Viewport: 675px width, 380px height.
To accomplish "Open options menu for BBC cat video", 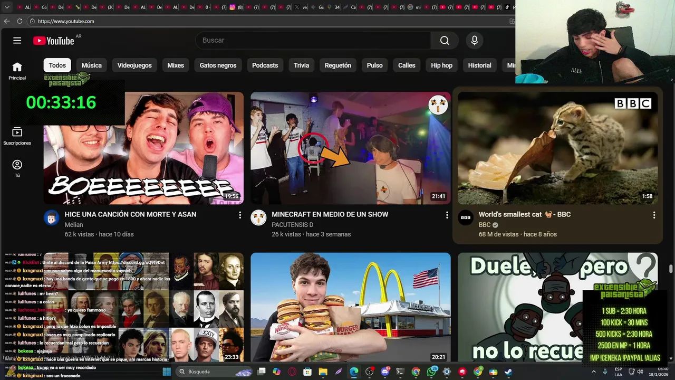I will 654,215.
